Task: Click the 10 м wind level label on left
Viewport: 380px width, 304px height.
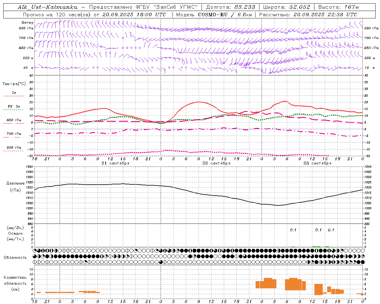Action: [x=28, y=68]
